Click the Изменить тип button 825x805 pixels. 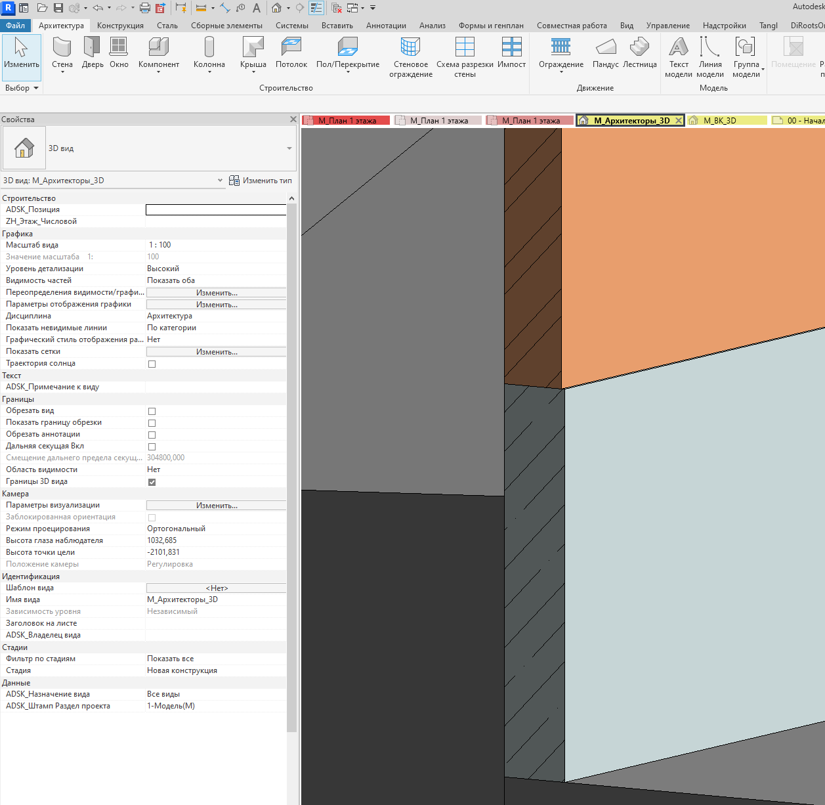(x=261, y=181)
